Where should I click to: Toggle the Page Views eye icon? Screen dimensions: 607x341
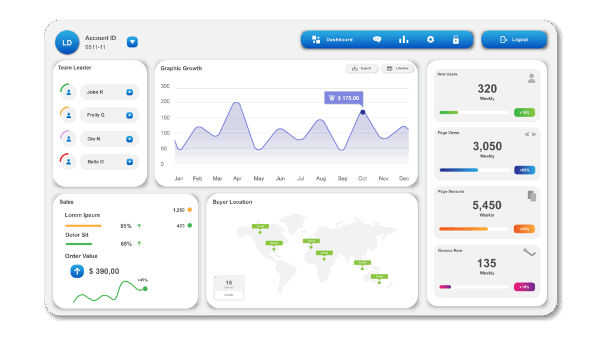(x=530, y=134)
